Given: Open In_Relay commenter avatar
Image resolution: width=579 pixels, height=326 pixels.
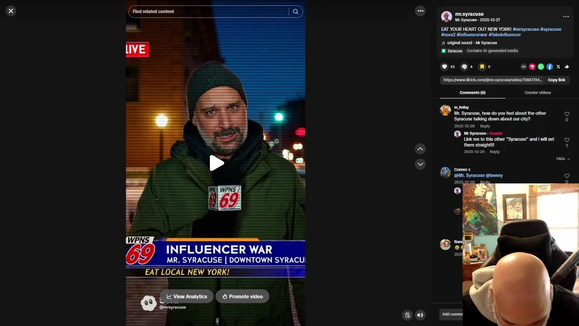Looking at the screenshot, I should [x=446, y=110].
